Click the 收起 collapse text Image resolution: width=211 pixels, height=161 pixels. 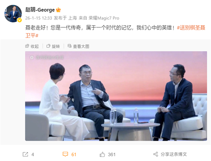(35, 46)
